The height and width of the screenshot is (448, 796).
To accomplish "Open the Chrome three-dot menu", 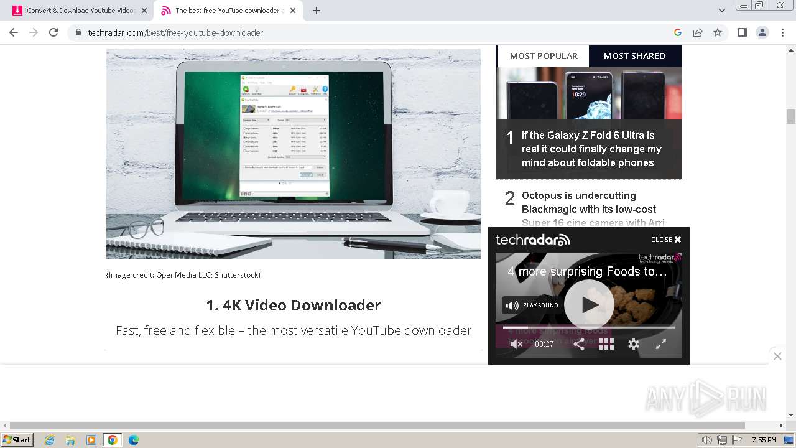I will click(x=782, y=32).
